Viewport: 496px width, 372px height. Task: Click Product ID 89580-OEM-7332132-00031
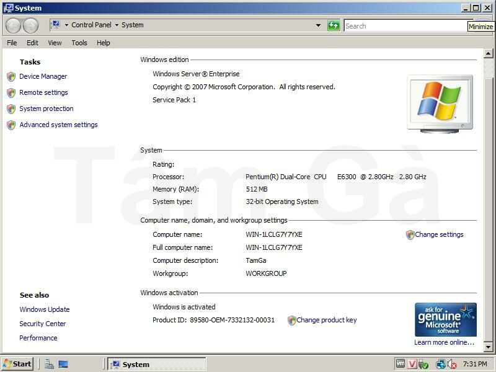pos(213,320)
